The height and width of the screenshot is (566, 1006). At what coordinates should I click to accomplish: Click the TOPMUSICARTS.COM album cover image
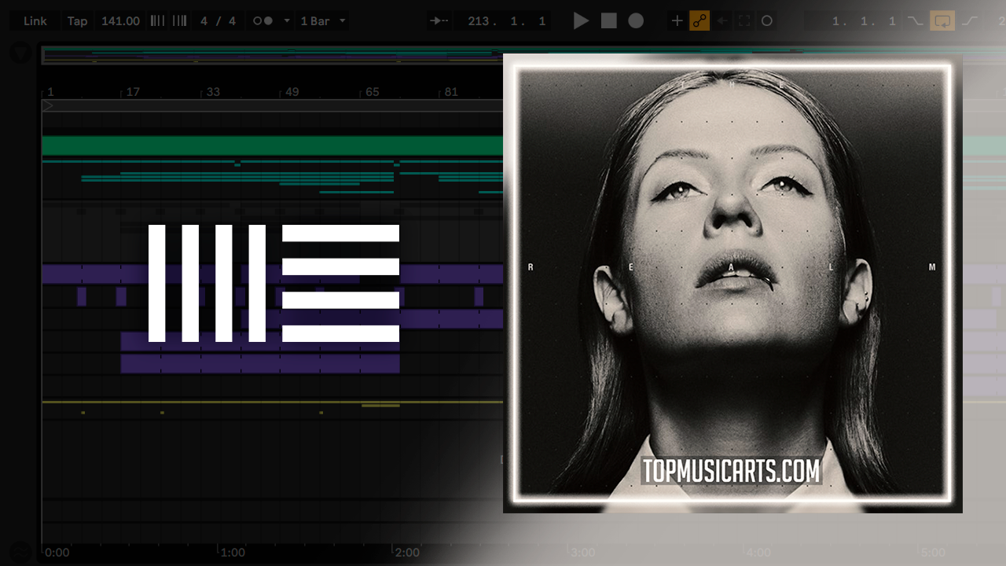click(732, 283)
